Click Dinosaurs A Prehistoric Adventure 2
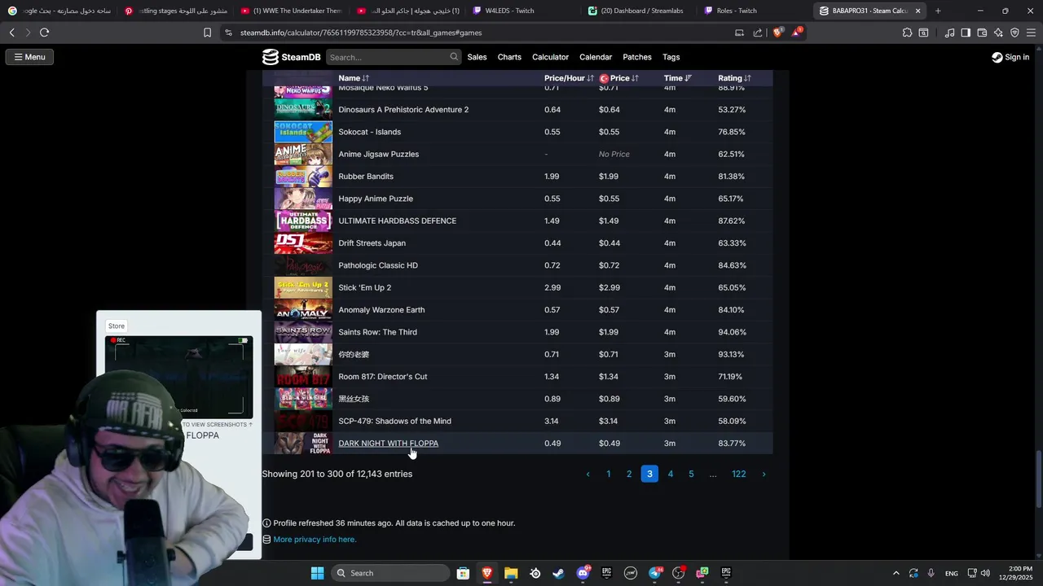Image resolution: width=1043 pixels, height=586 pixels. 403,110
